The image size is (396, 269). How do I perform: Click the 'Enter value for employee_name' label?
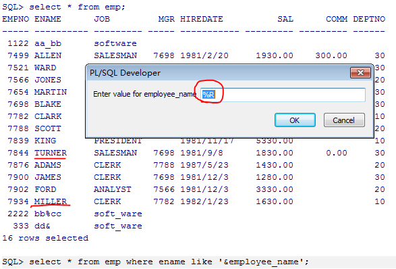point(145,94)
